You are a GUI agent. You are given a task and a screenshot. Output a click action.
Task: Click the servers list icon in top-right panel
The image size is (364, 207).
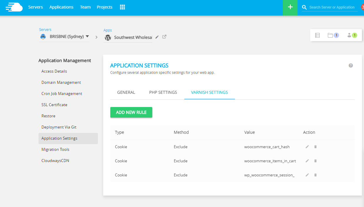[x=317, y=35]
